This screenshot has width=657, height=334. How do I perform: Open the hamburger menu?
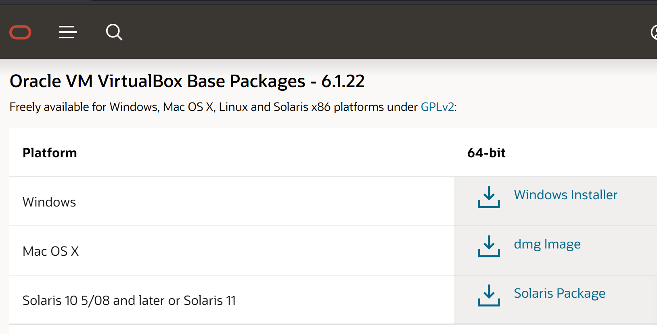[68, 32]
